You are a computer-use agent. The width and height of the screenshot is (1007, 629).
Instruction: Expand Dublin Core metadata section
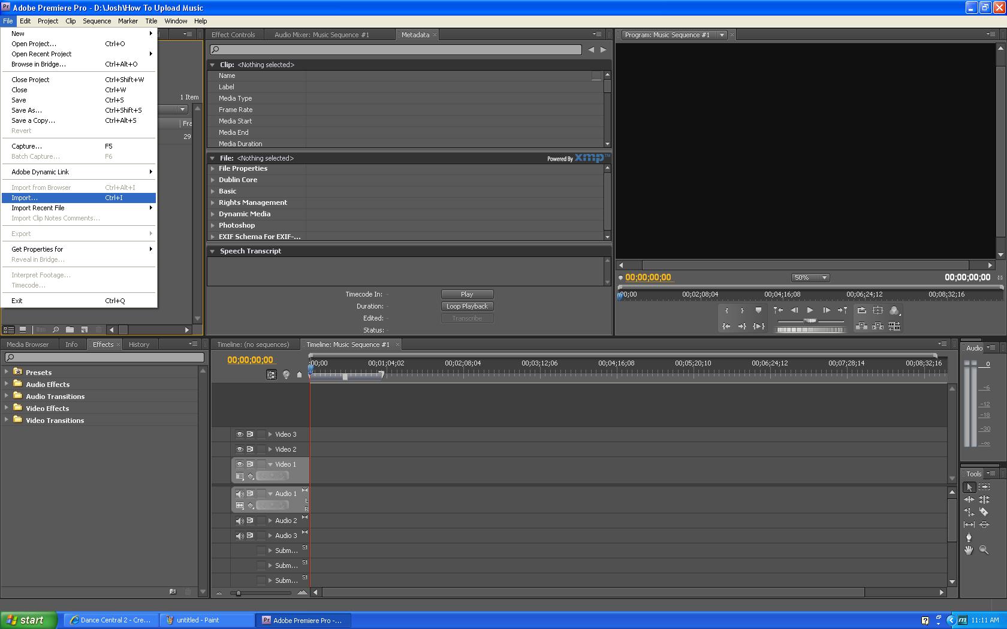(213, 180)
